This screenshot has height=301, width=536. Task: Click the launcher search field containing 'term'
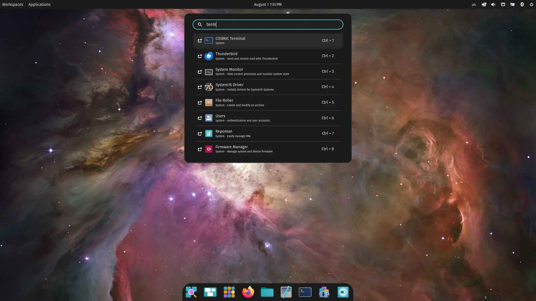(268, 25)
